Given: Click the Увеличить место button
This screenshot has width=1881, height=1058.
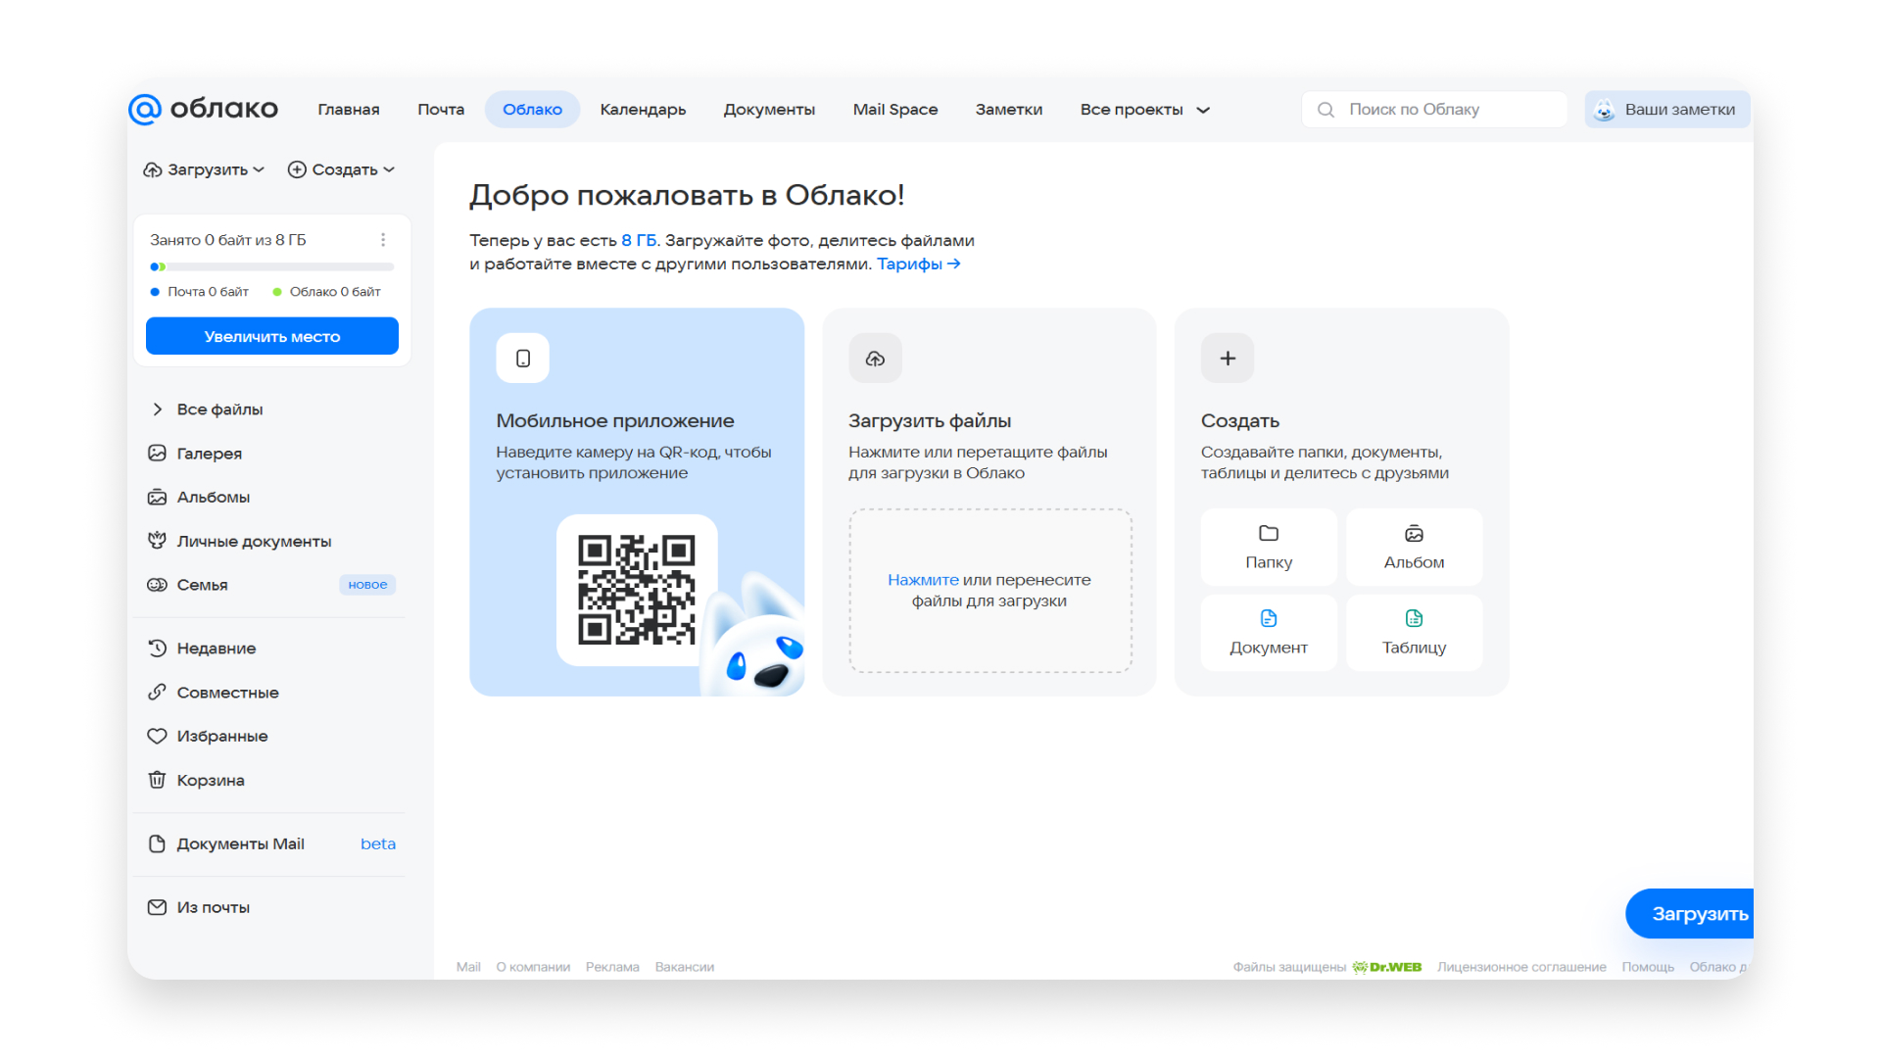Looking at the screenshot, I should [x=272, y=336].
